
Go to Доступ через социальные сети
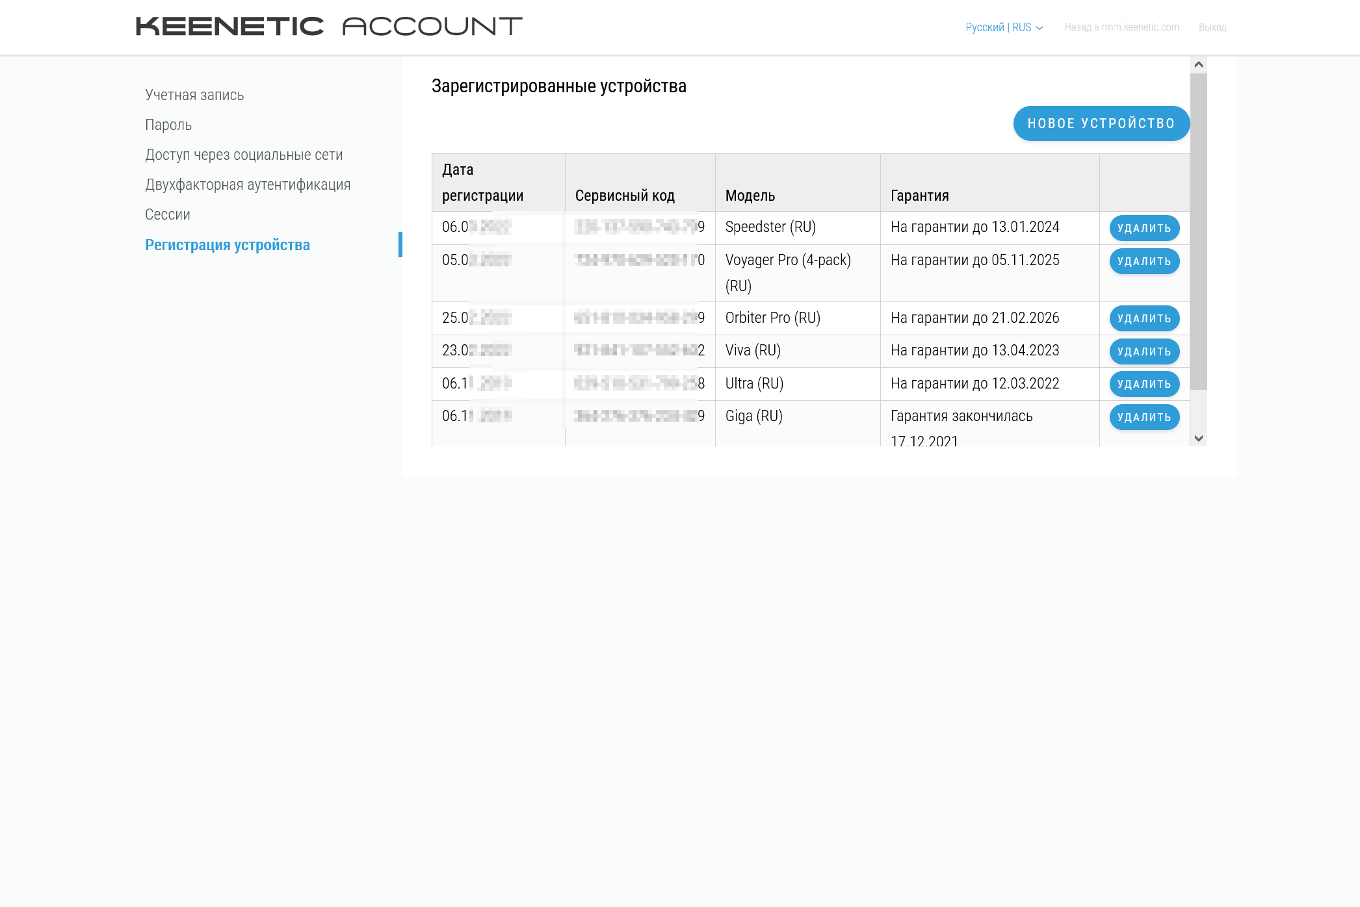coord(244,155)
